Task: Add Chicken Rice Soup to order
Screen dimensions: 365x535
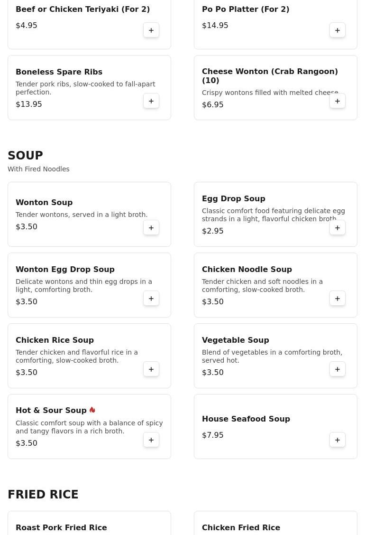Action: tap(151, 369)
